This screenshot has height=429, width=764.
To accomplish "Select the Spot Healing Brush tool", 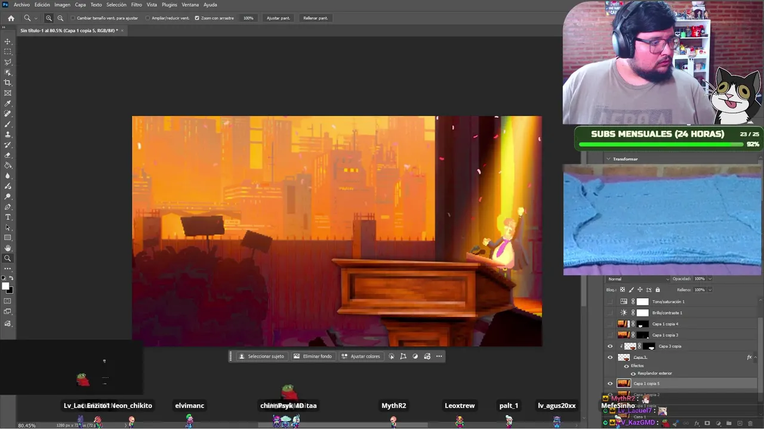I will [8, 114].
